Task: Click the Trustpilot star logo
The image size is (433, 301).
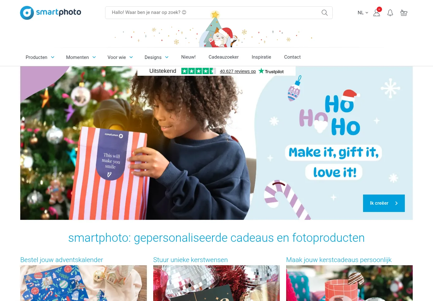Action: tap(271, 71)
